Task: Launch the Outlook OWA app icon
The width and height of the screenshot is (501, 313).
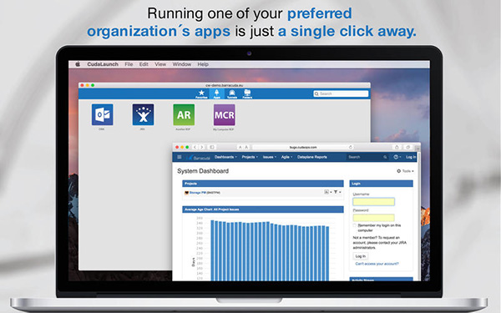Action: pos(102,114)
